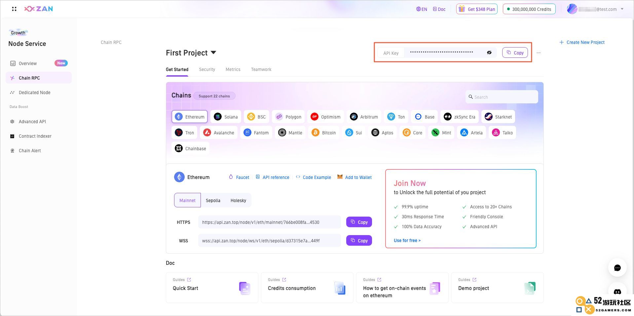Expand First Project dropdown
This screenshot has height=316, width=634.
213,53
